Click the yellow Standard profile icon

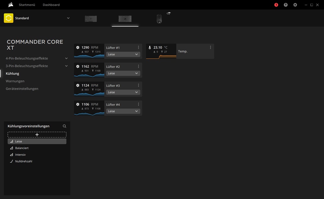coord(8,18)
